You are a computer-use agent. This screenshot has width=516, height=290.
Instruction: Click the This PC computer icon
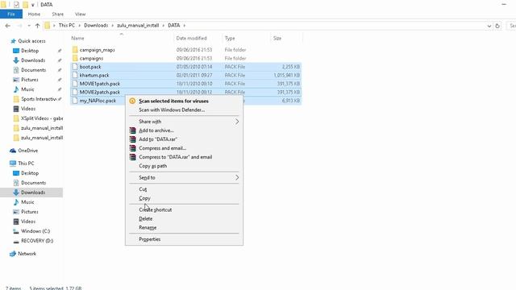click(13, 164)
